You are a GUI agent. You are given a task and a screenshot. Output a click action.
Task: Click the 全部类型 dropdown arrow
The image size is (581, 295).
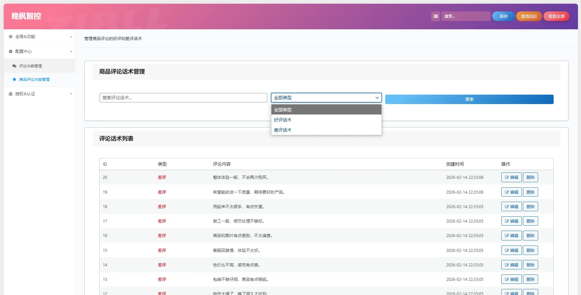(377, 98)
